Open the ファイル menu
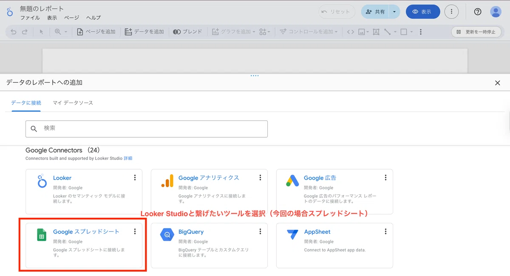The height and width of the screenshot is (276, 510). [x=30, y=18]
